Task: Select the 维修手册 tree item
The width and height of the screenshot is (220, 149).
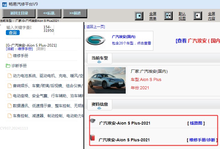Action: [x=21, y=56]
